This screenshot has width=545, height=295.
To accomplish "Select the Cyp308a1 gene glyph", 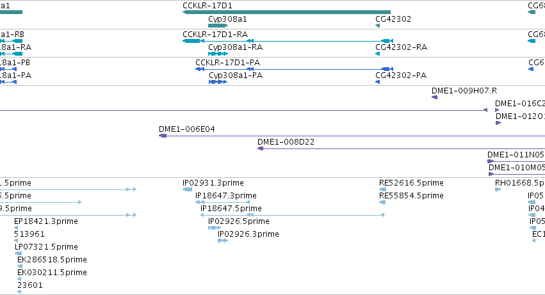I will click(217, 26).
